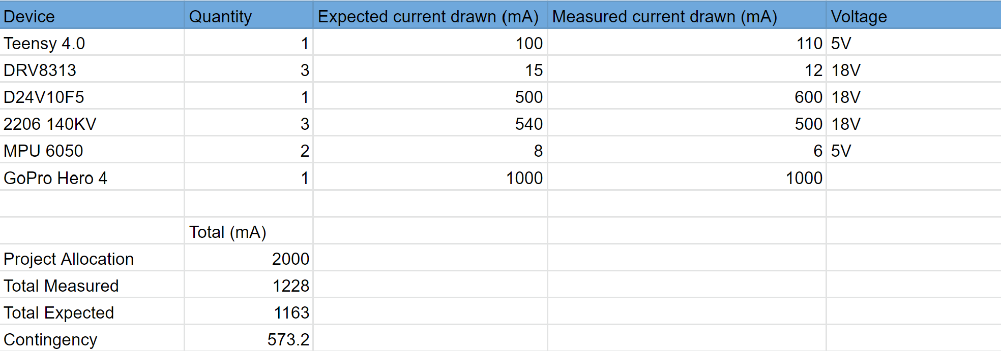Select the Voltage header cell
The width and height of the screenshot is (1001, 351).
coord(914,15)
